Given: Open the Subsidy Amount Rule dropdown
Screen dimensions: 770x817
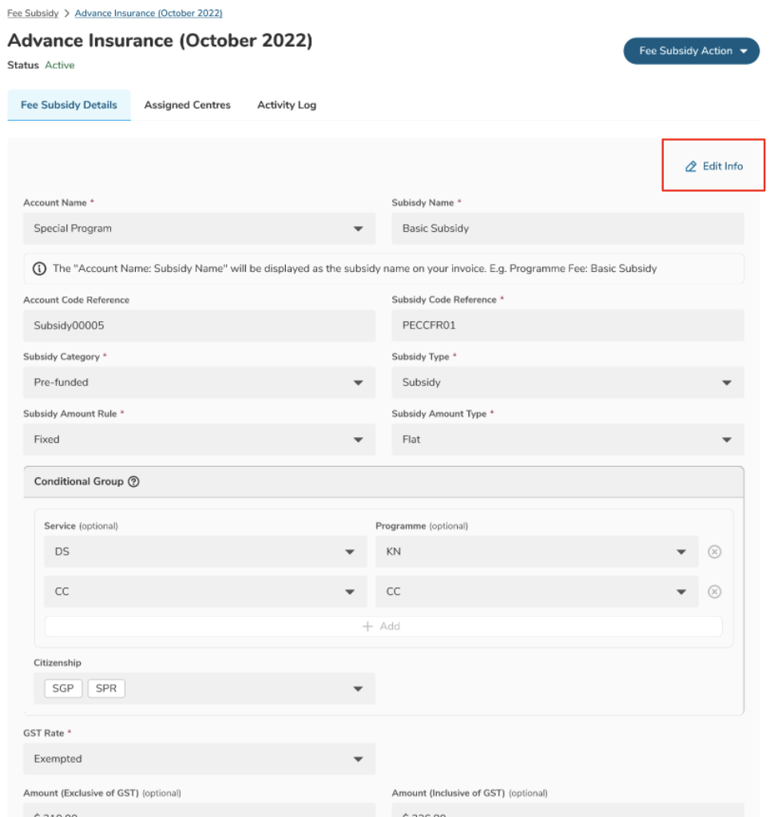Looking at the screenshot, I should (359, 440).
